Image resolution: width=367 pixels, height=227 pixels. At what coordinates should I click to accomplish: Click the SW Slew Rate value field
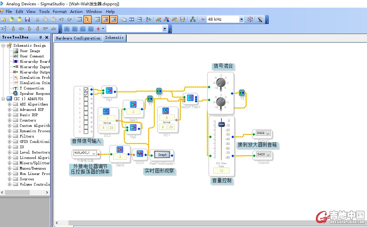221,171
